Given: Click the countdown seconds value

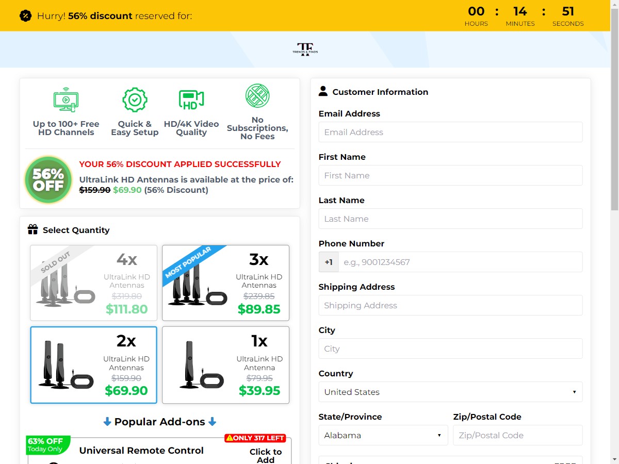Looking at the screenshot, I should pyautogui.click(x=568, y=11).
